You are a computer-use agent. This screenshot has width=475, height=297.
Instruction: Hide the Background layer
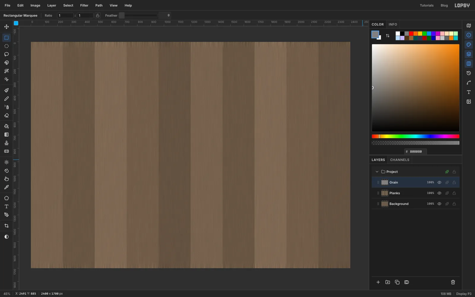[439, 204]
